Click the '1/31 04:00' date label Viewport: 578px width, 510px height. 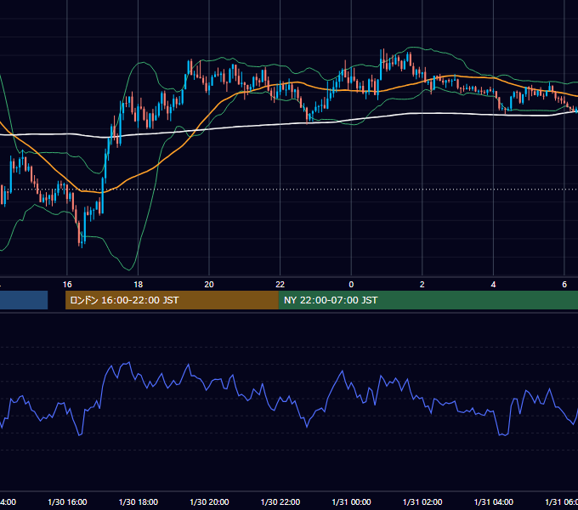coord(494,501)
